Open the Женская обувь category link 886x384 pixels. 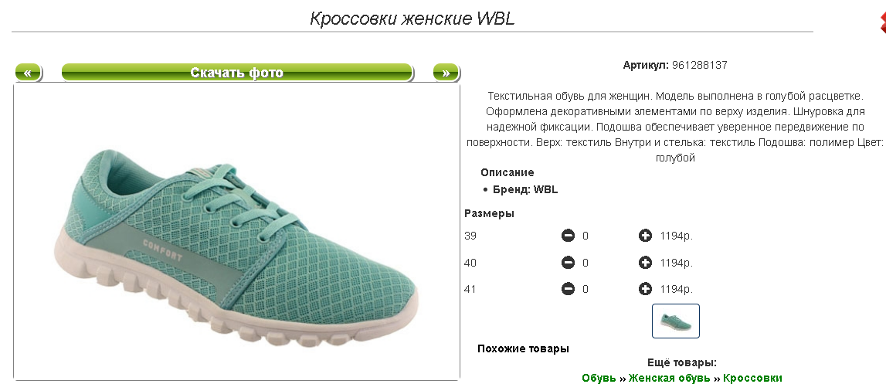coord(670,378)
